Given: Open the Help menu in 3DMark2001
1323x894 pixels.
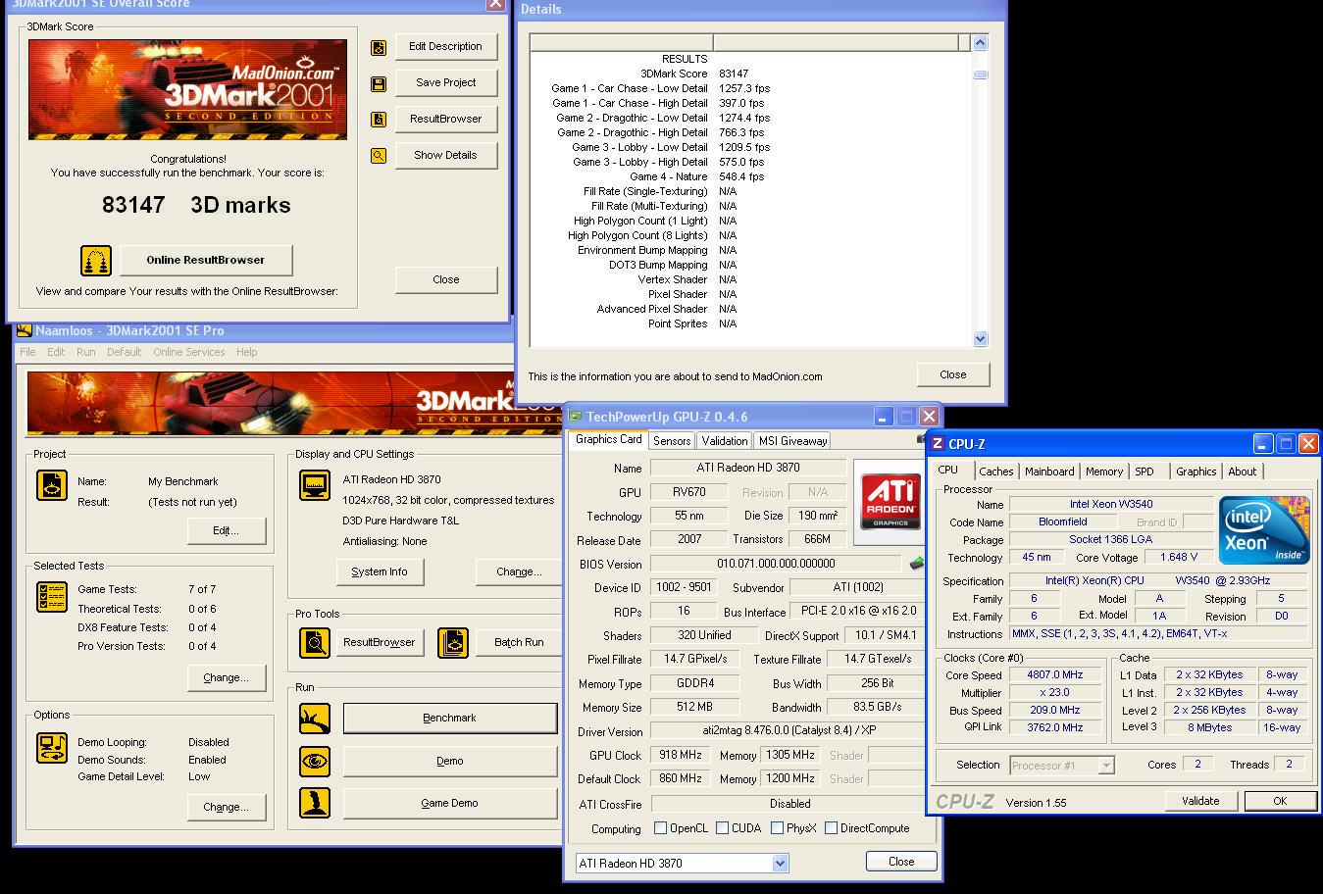Looking at the screenshot, I should pyautogui.click(x=246, y=352).
